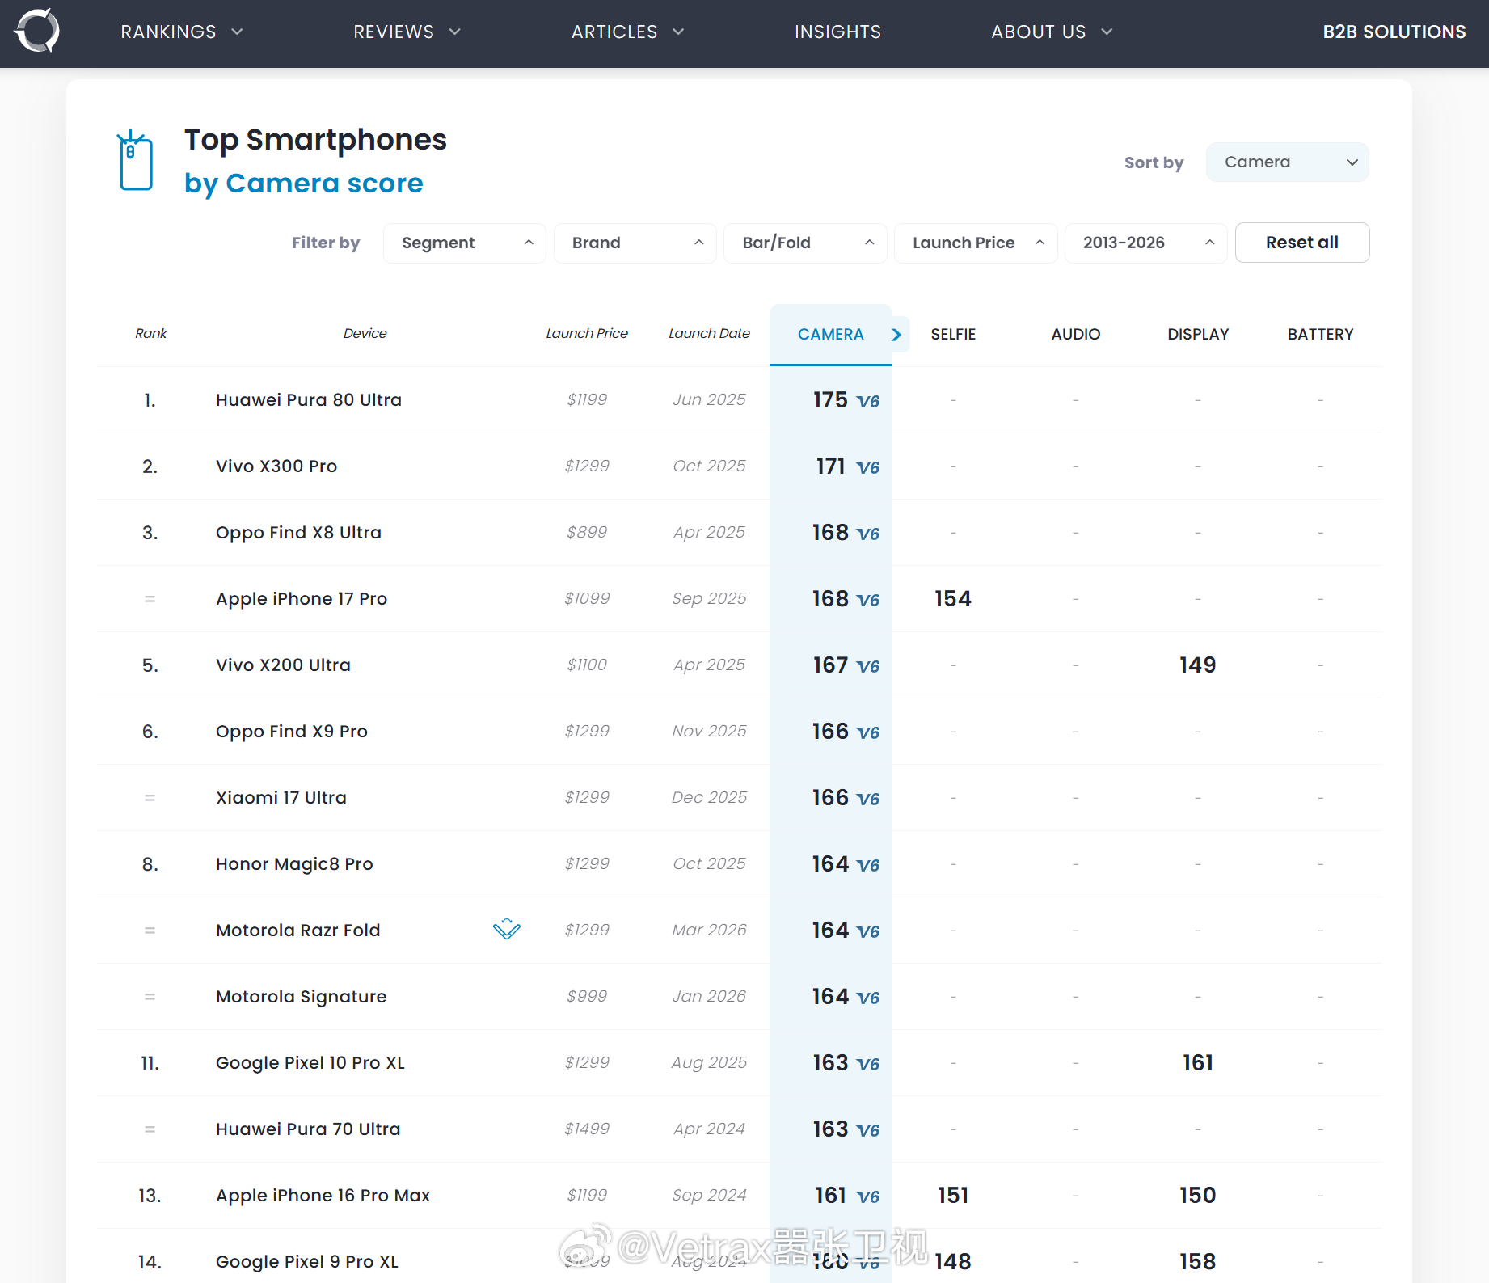
Task: Open Oppo Find X8 Ultra device page
Action: click(298, 532)
